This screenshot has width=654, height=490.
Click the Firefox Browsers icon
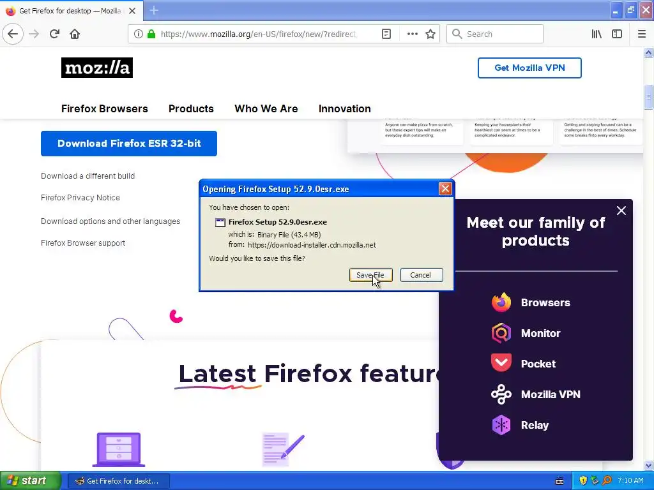coord(501,302)
